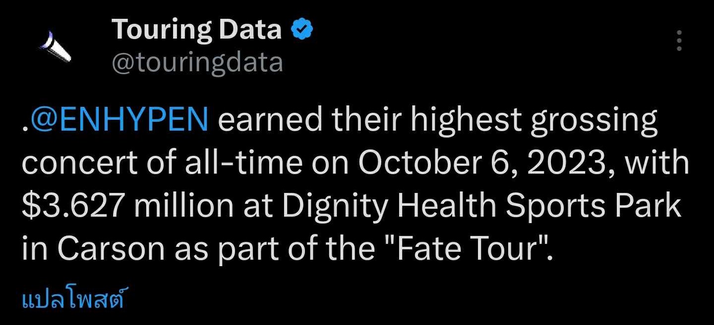Click the word "grossing" in the post
Screen dimensions: 714x325
pyautogui.click(x=594, y=121)
